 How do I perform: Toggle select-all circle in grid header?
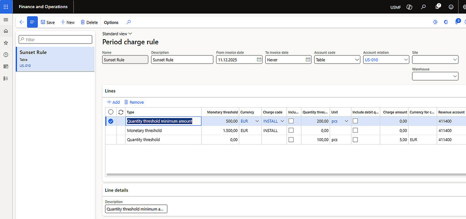coord(111,112)
